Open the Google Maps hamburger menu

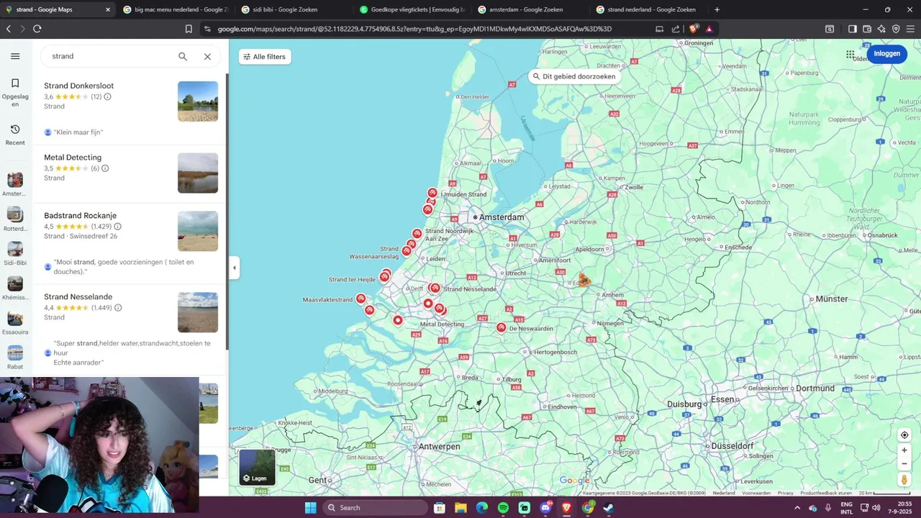point(15,56)
